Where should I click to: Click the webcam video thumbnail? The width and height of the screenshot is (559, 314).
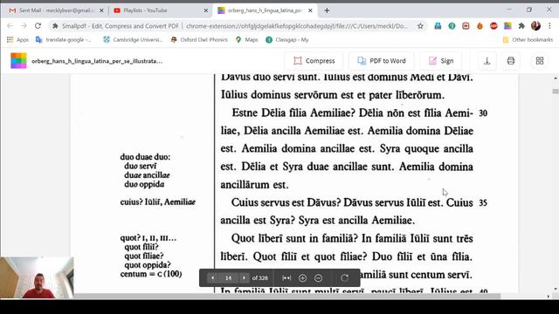(37, 277)
